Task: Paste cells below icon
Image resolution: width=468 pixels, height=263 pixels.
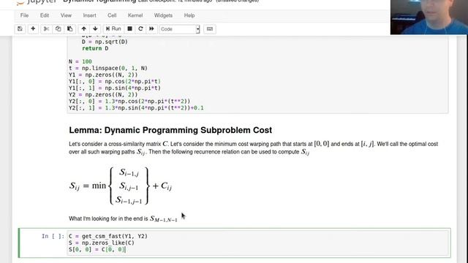Action: point(70,29)
